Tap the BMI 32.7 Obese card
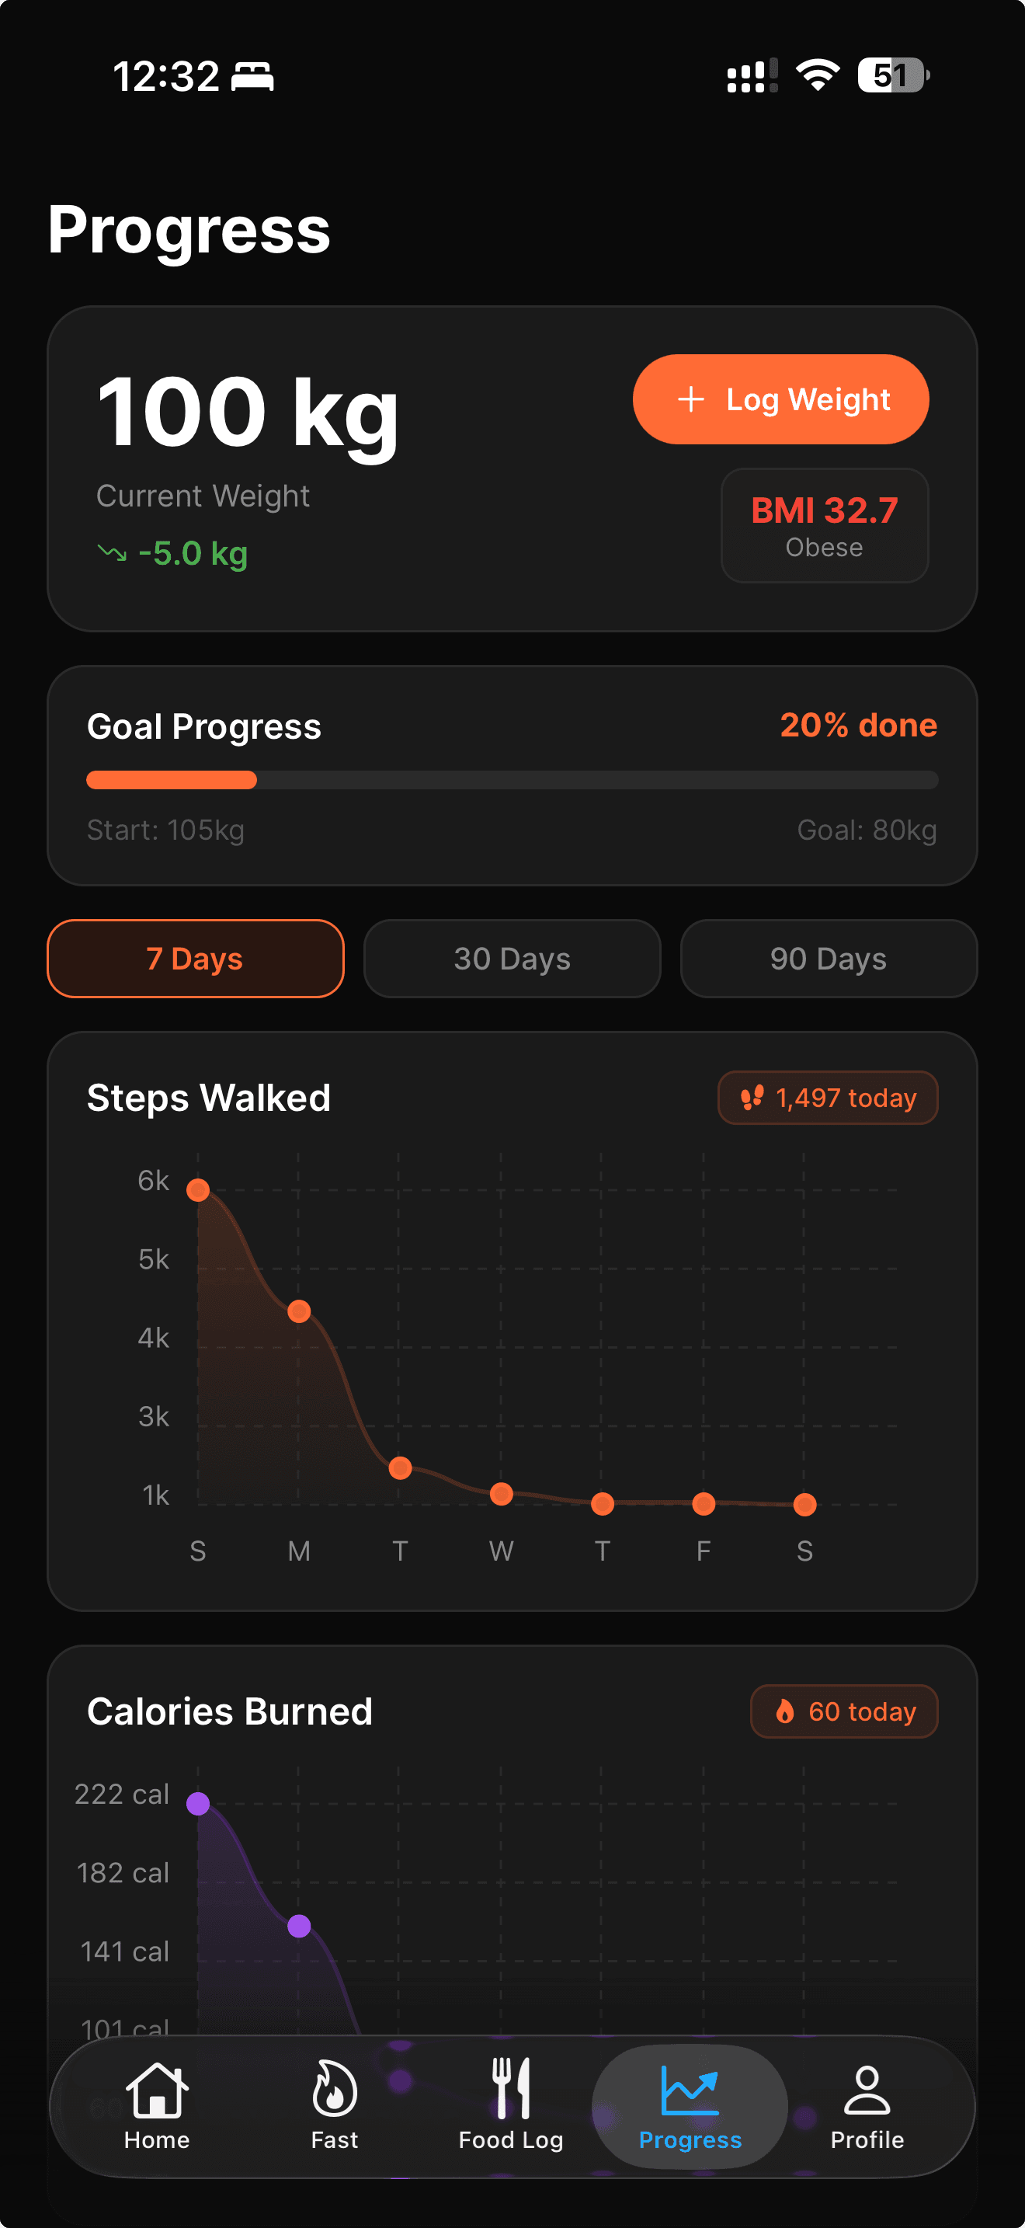This screenshot has height=2228, width=1025. (825, 525)
